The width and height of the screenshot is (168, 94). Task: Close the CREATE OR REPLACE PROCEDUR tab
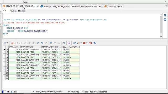pos(38,6)
